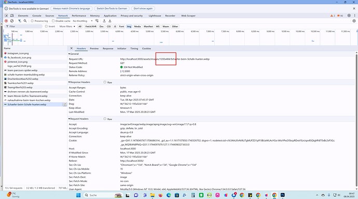Enable the Preserve log checkbox
The image size is (358, 199).
coord(32,21)
